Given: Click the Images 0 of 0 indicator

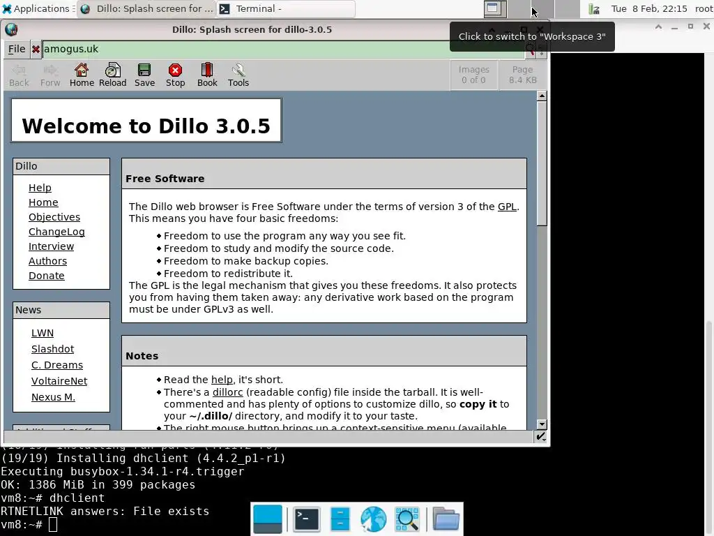Looking at the screenshot, I should (x=473, y=75).
